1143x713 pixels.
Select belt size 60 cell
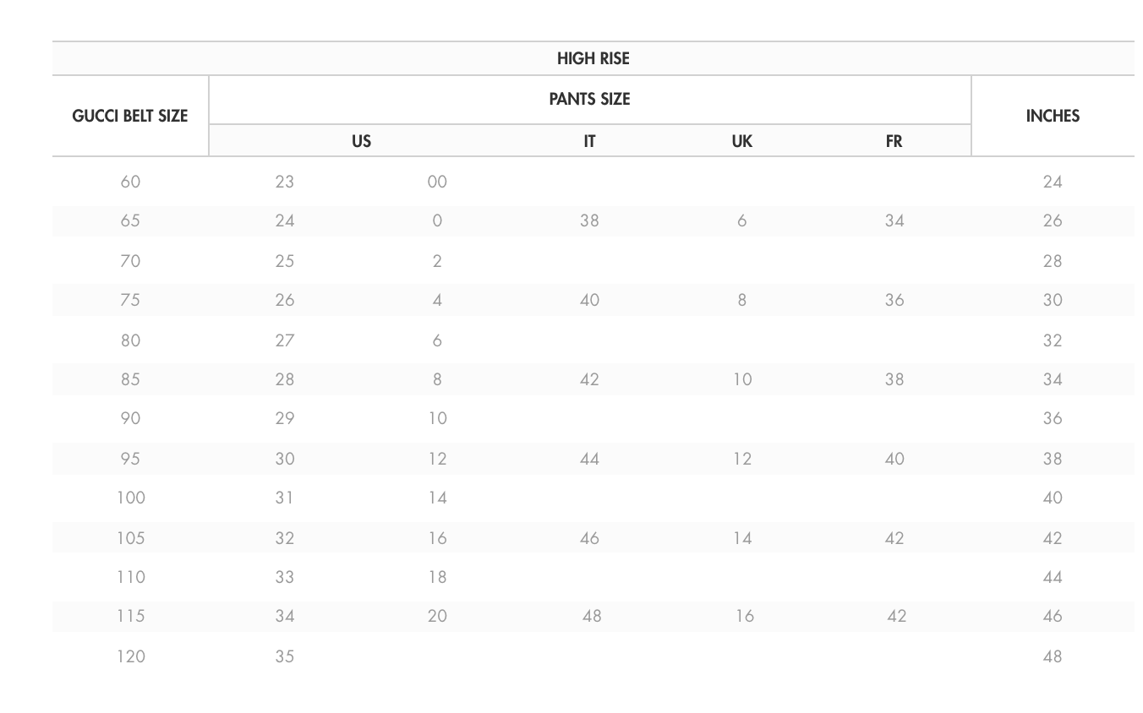coord(130,182)
